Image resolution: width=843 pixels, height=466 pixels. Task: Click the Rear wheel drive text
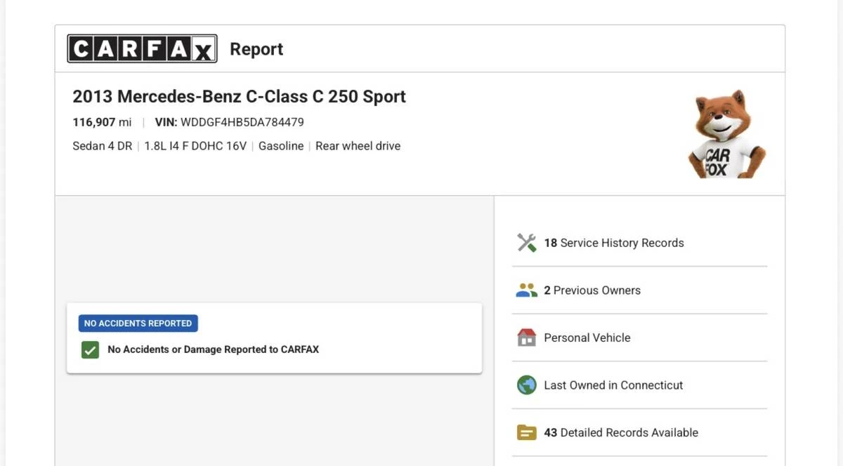tap(358, 146)
